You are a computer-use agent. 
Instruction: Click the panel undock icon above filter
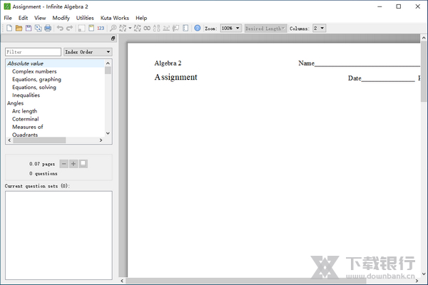pos(113,38)
